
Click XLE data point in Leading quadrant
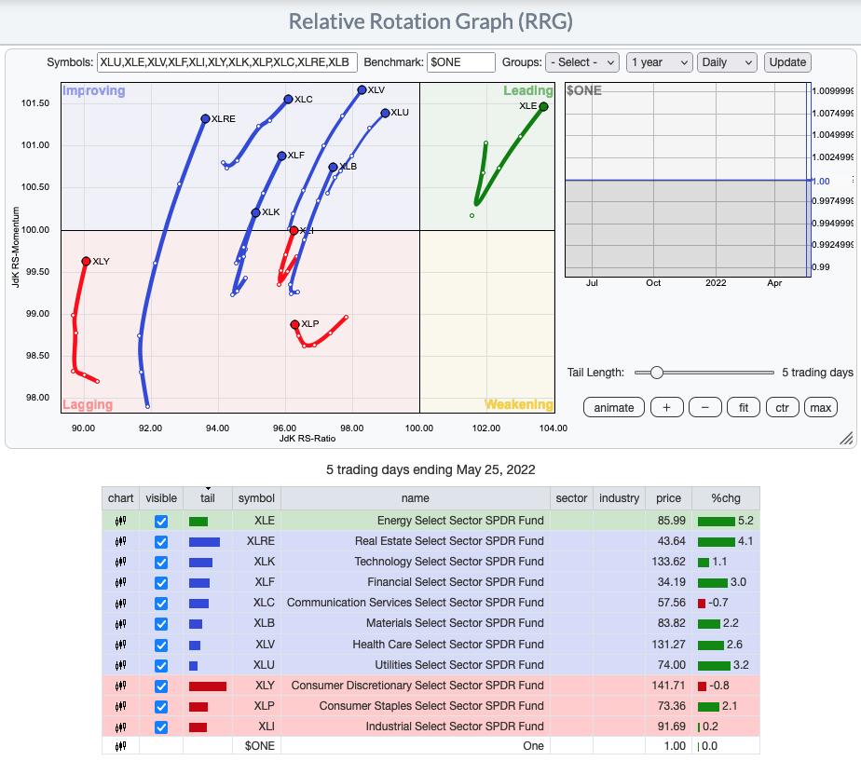tap(543, 106)
